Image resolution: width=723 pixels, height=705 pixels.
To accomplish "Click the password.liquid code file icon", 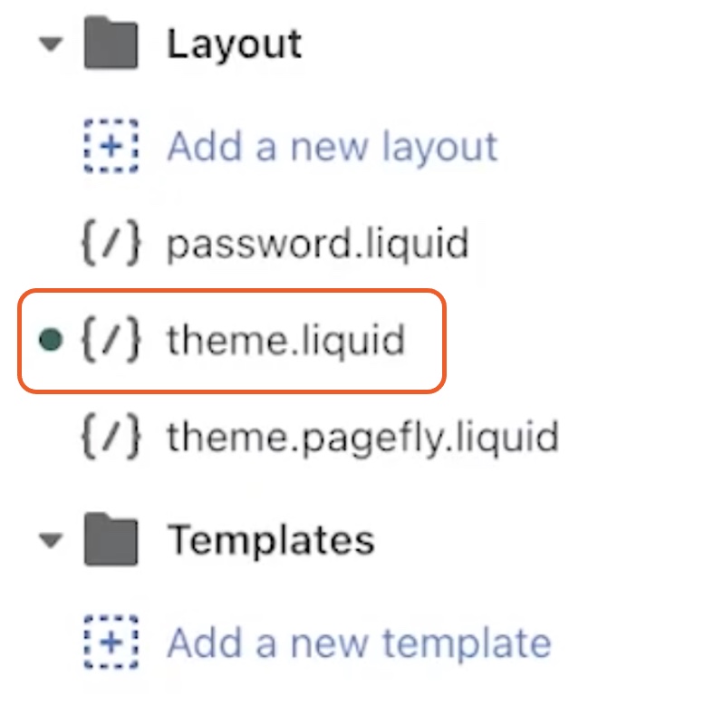I will [x=111, y=244].
